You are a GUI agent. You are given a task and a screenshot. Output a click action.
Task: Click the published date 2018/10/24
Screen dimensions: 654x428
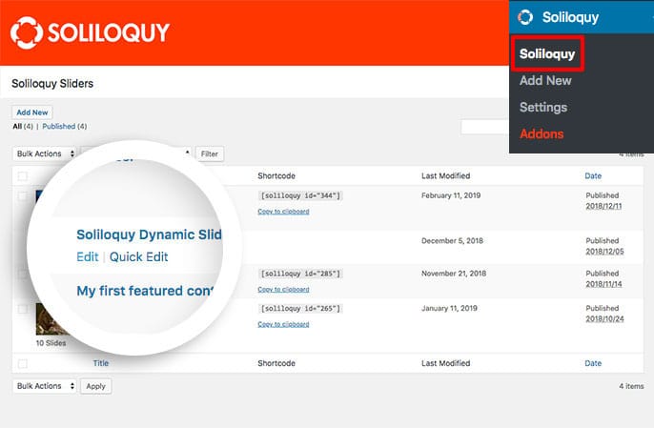(x=604, y=318)
